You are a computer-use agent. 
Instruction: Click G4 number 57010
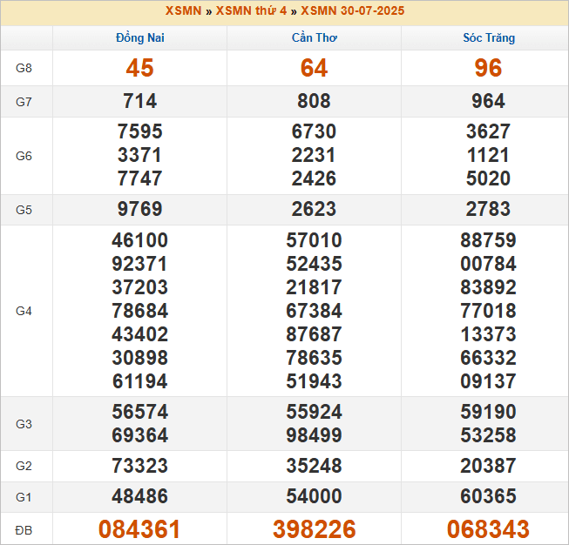coord(315,240)
